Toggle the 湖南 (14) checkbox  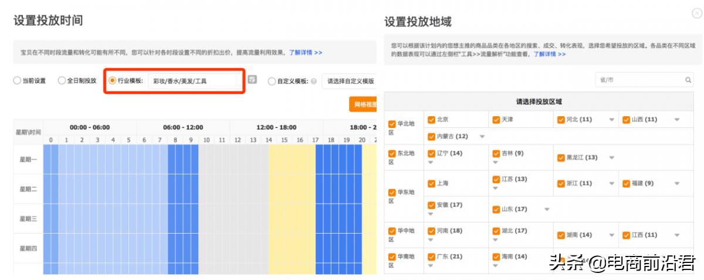560,235
